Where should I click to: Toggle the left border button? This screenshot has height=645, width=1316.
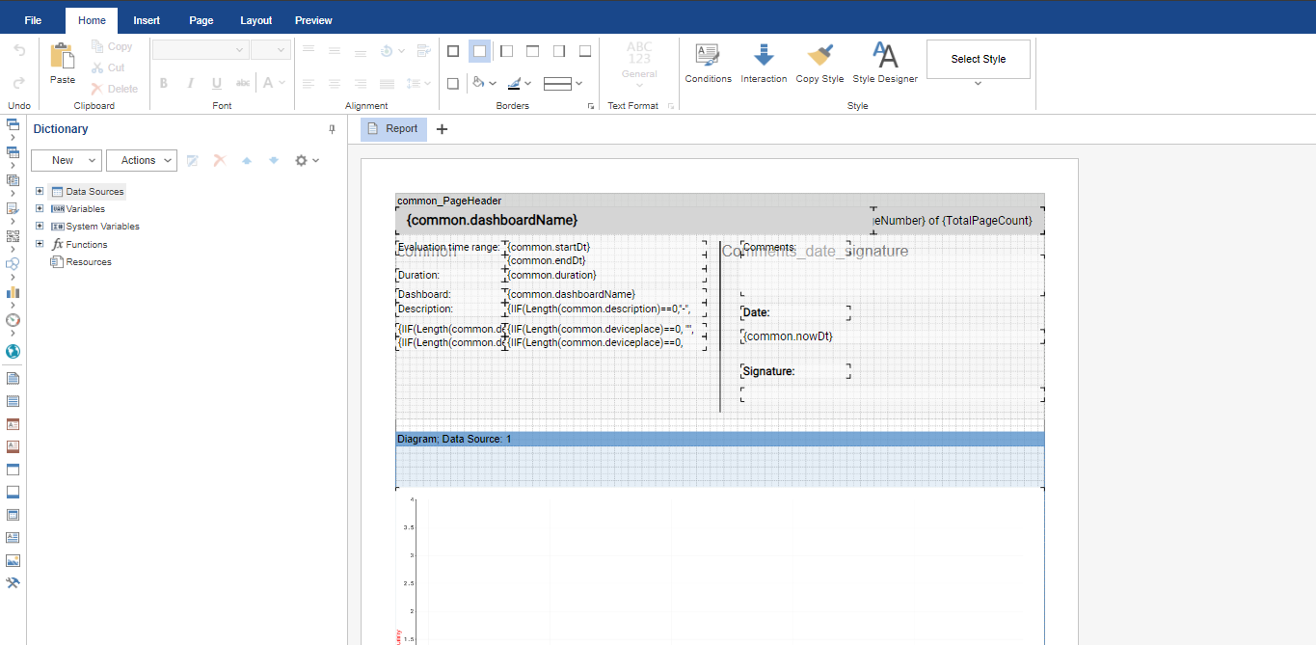click(506, 51)
